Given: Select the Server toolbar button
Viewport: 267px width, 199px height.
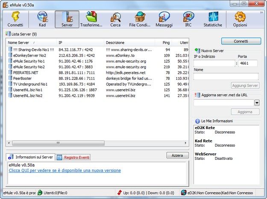Looking at the screenshot, I should [67, 19].
